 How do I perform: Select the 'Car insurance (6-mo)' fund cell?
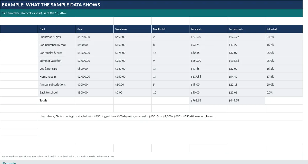pos(57,45)
